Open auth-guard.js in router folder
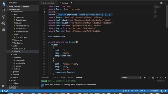The image size is (168, 94). (x=19, y=49)
